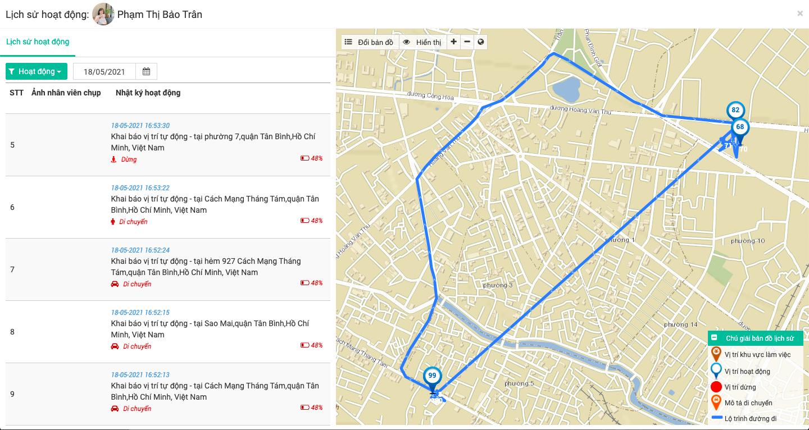Click map marker numbered 99
Viewport: 809px width, 430px height.
(432, 377)
